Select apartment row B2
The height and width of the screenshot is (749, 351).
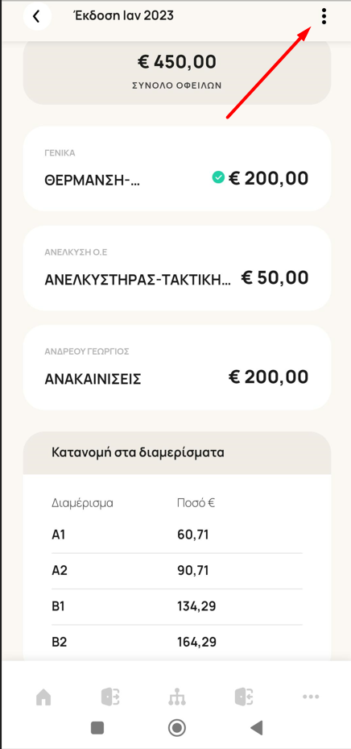point(177,642)
